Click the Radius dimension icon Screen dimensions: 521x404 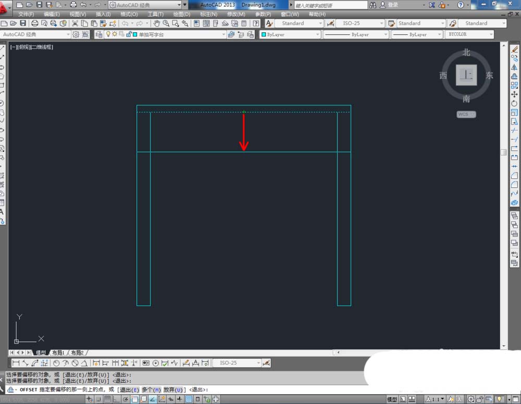56,363
